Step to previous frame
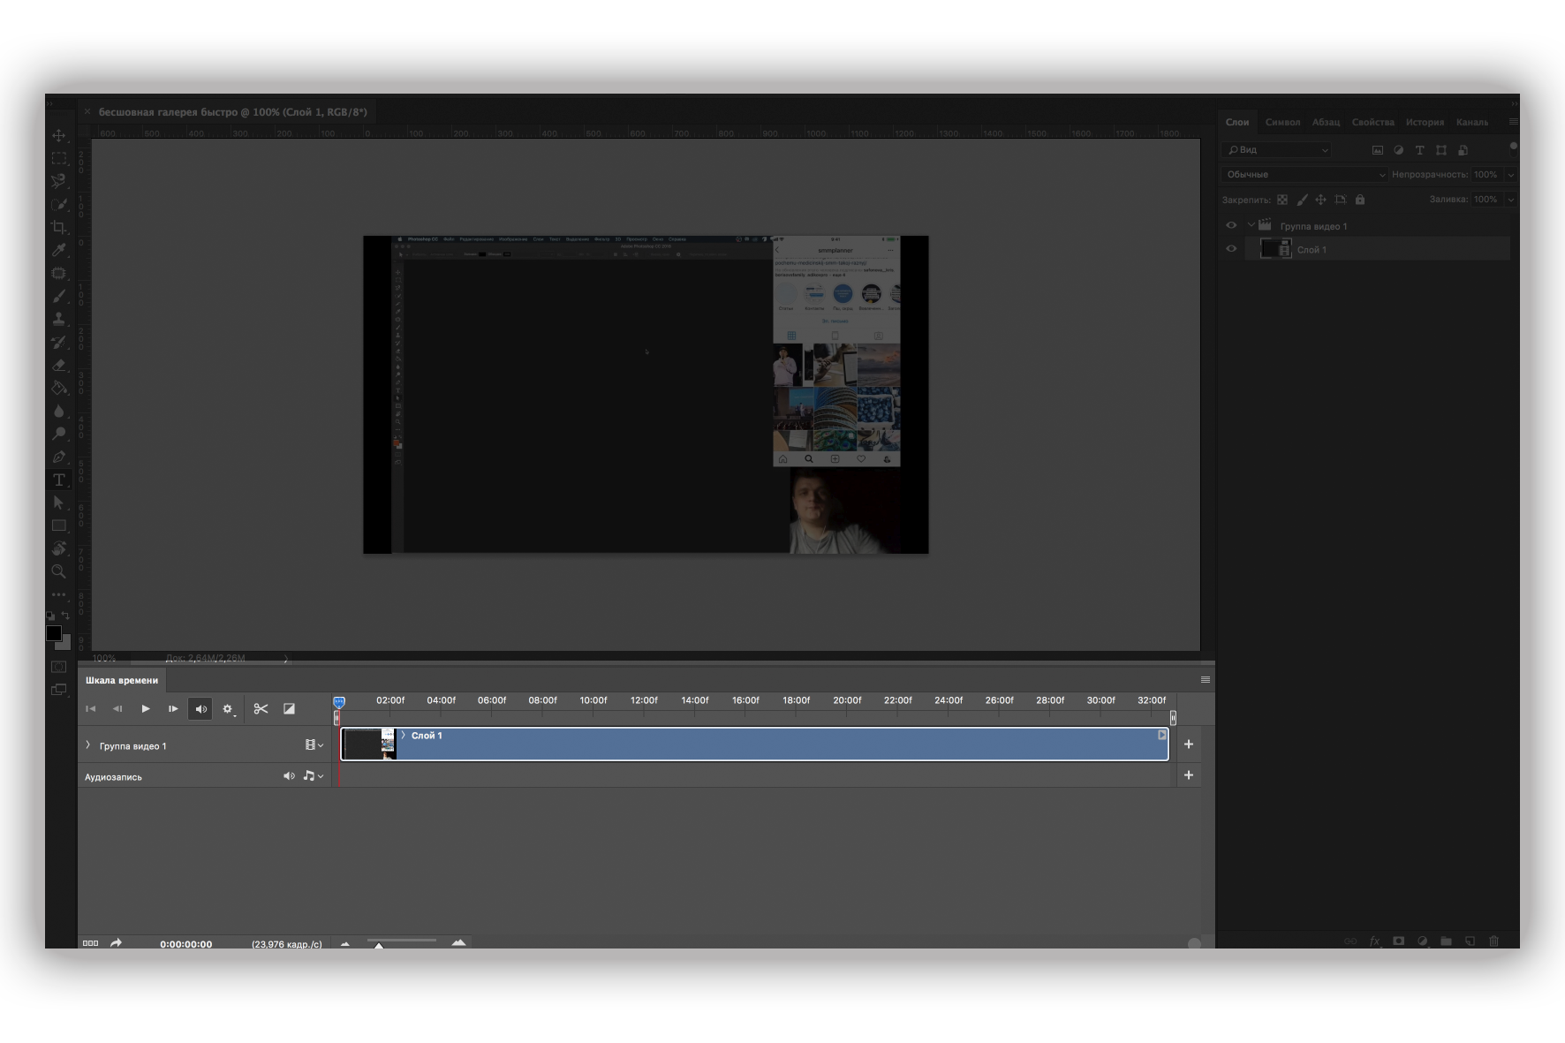Viewport: 1565px width, 1043px height. (117, 708)
